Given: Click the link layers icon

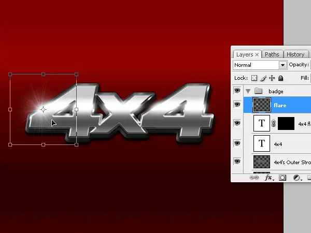Looking at the screenshot, I should pyautogui.click(x=254, y=177).
